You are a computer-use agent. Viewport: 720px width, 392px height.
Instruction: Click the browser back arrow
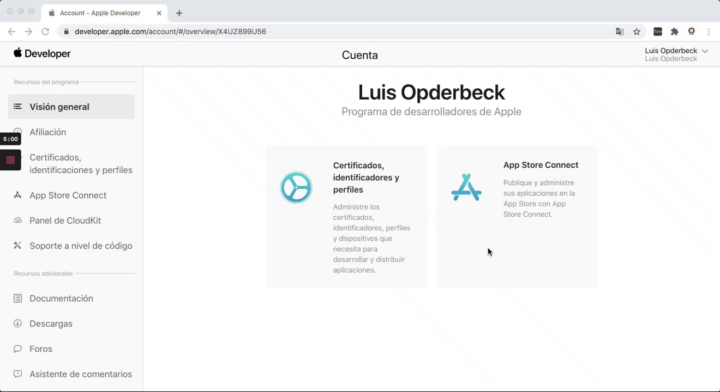pos(11,32)
